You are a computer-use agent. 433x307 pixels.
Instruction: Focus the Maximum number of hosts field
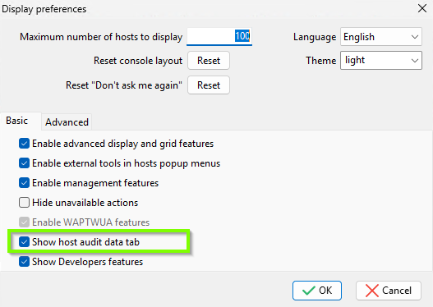[219, 36]
